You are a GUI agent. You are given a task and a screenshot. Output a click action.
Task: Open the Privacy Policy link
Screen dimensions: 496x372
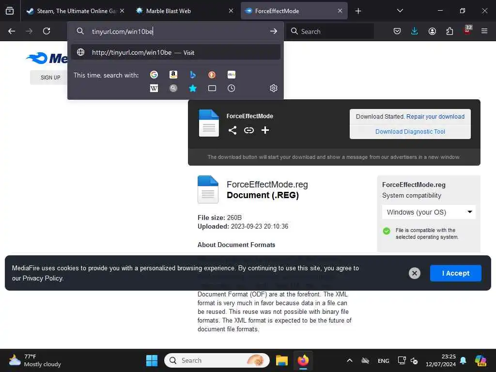(x=43, y=279)
